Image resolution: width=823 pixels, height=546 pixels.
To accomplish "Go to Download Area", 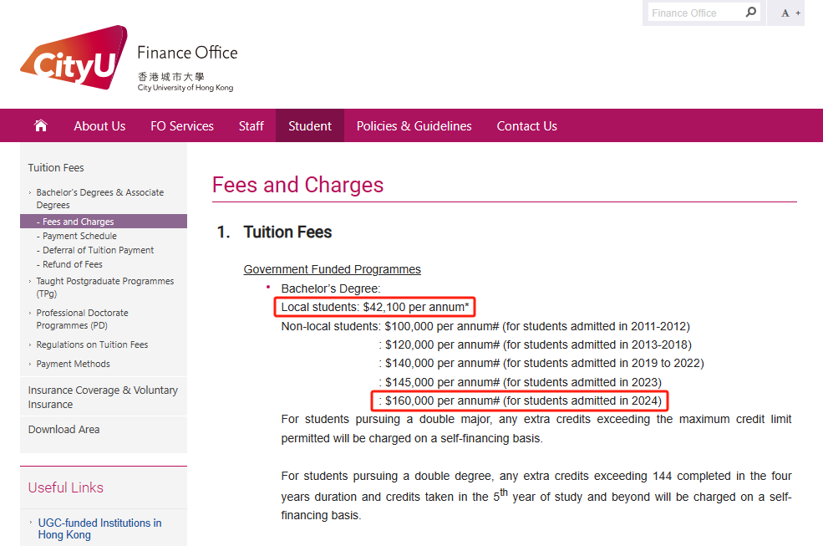I will pyautogui.click(x=64, y=429).
